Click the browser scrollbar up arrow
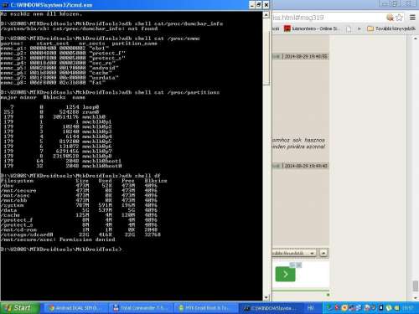419x314 pixels. tap(416, 39)
